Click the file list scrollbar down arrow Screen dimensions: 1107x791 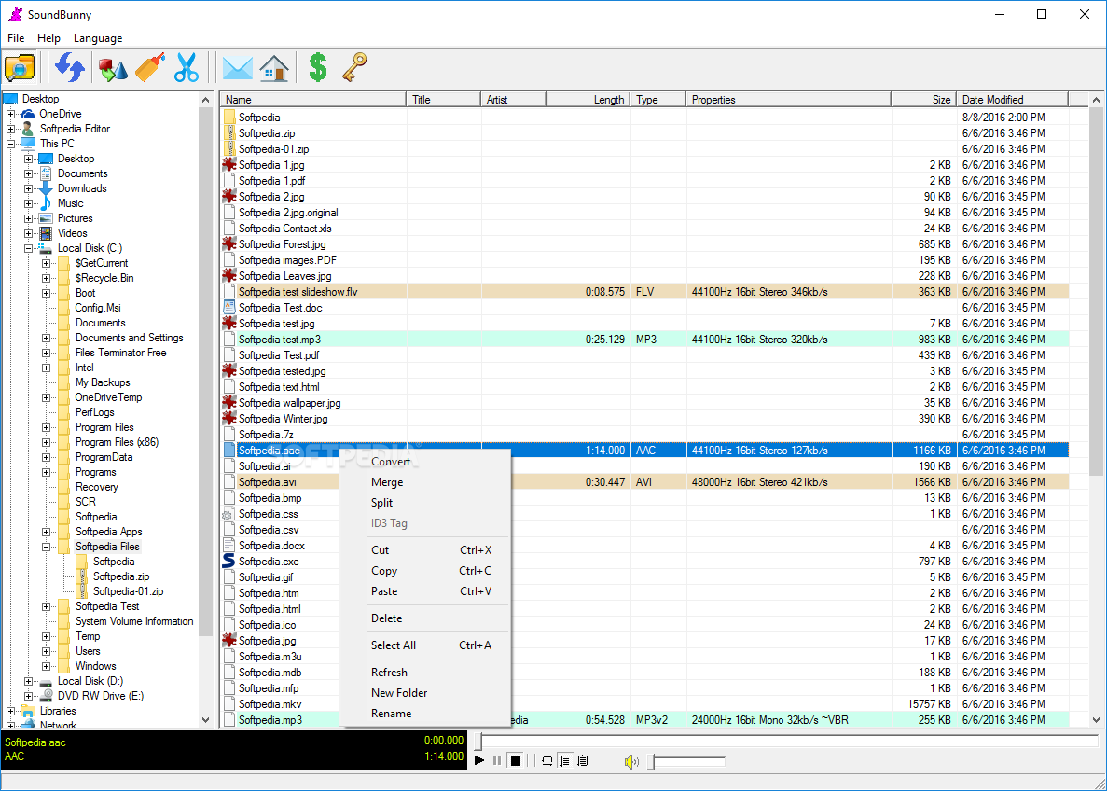[x=1097, y=720]
